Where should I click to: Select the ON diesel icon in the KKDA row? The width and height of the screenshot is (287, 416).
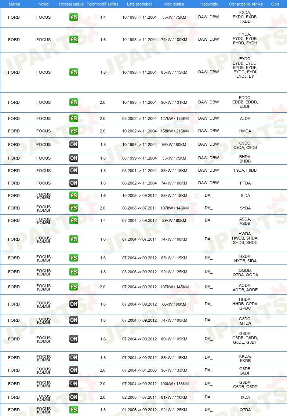coord(73,358)
